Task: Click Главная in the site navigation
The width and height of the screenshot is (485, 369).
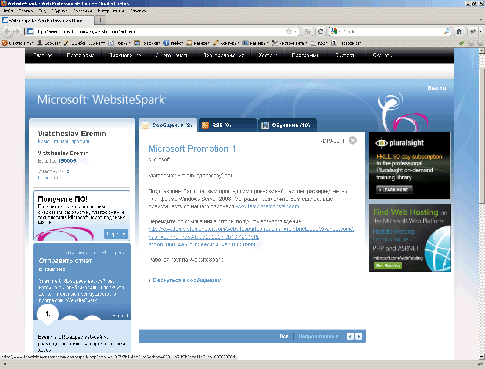Action: 43,56
